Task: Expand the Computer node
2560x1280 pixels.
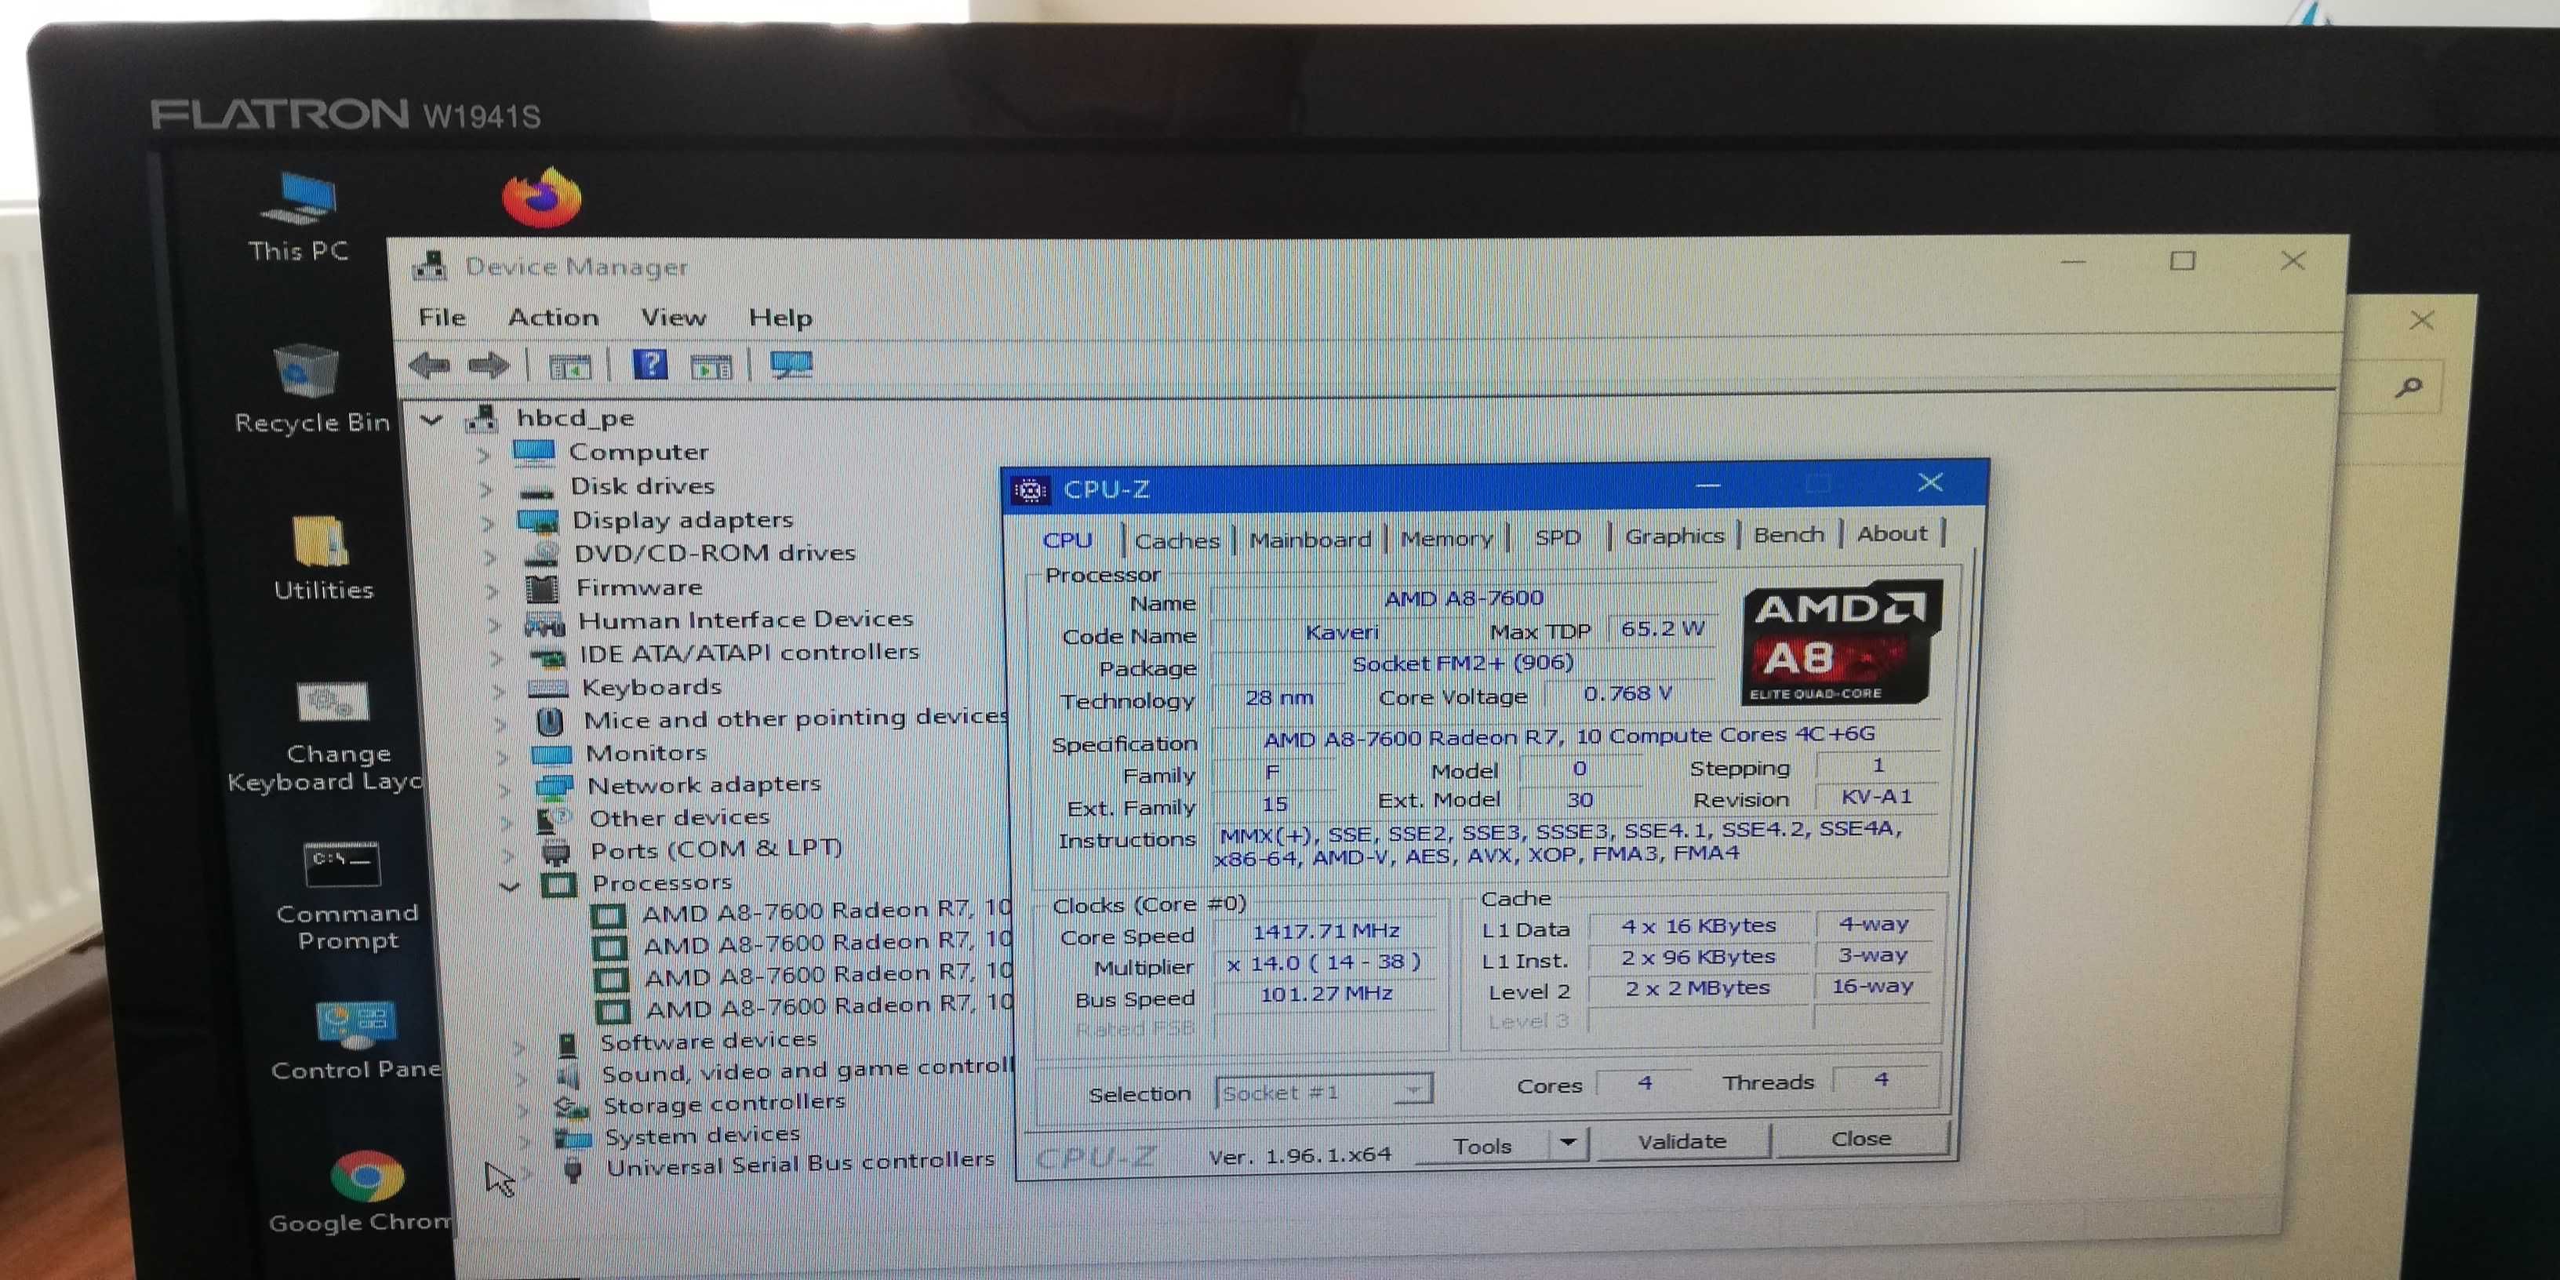Action: [x=483, y=454]
